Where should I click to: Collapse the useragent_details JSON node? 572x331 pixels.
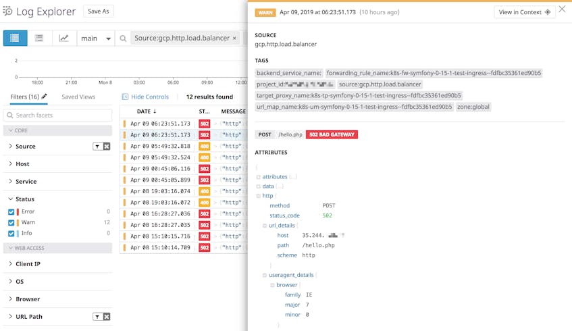(265, 275)
